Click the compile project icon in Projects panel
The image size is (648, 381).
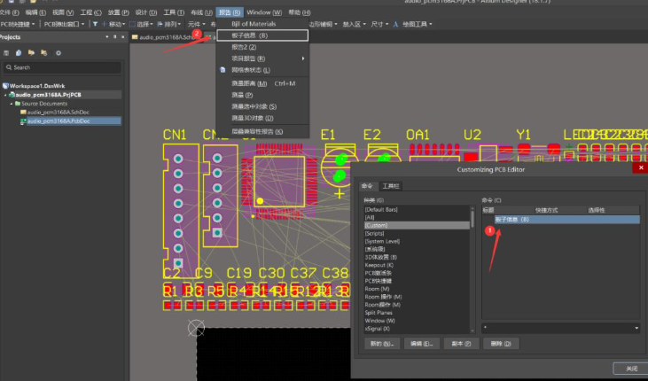point(19,53)
